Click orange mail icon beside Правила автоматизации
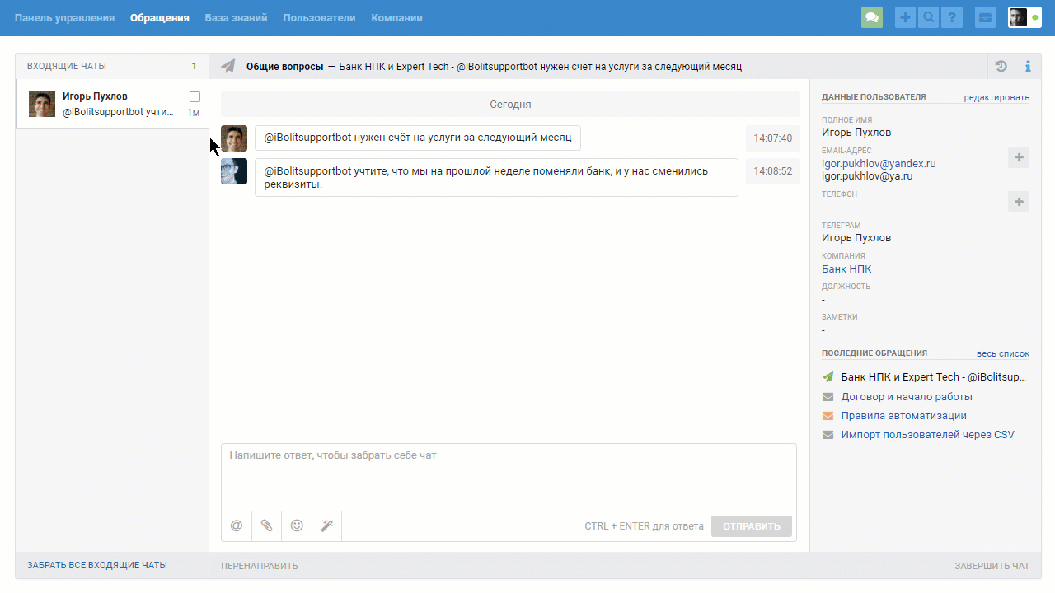Viewport: 1055px width, 593px height. click(x=828, y=416)
